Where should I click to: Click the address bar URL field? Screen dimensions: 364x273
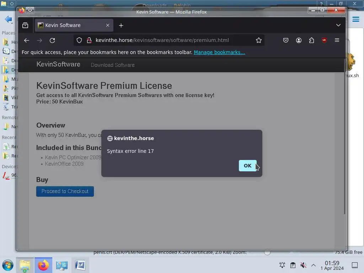pos(168,40)
